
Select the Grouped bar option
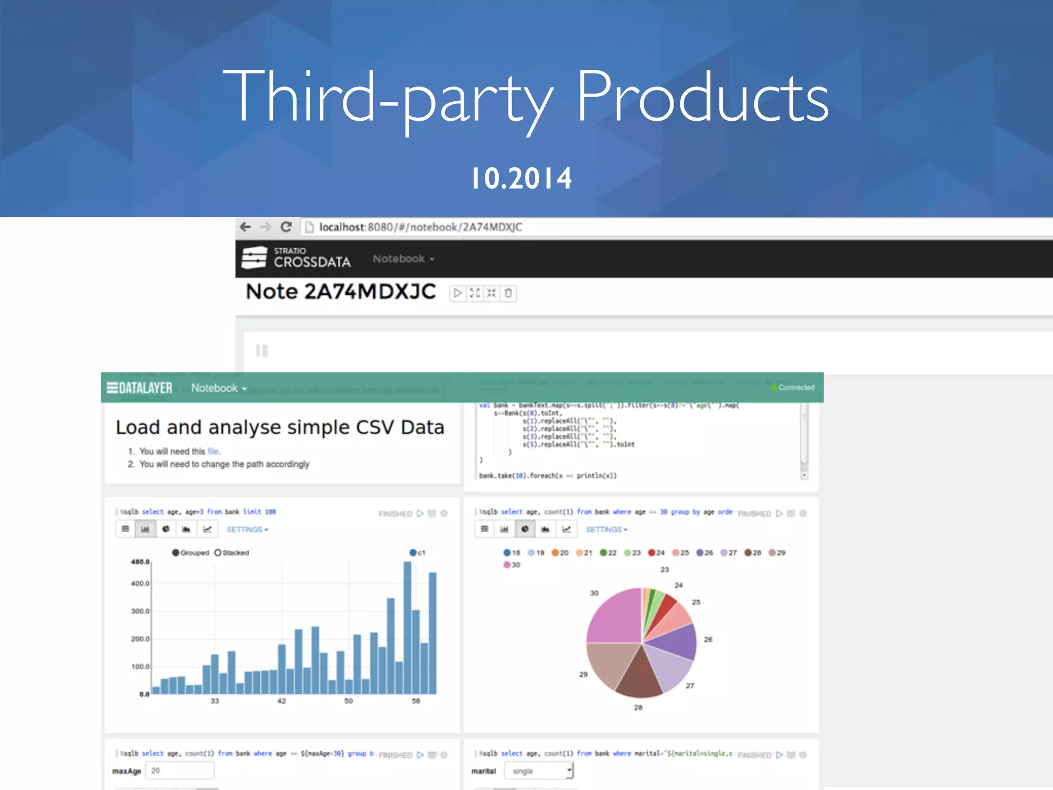(191, 552)
